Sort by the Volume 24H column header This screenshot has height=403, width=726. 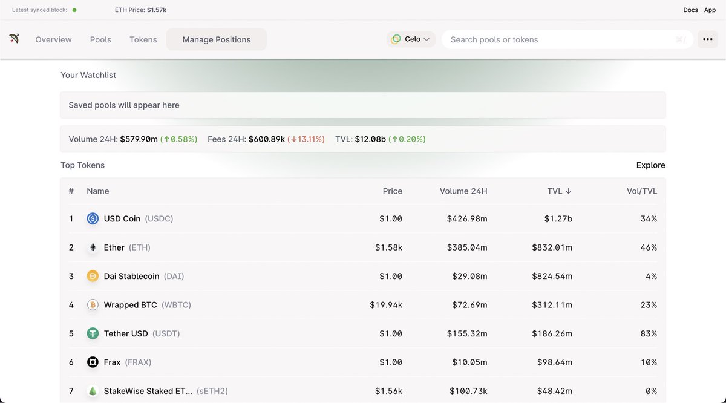(463, 191)
